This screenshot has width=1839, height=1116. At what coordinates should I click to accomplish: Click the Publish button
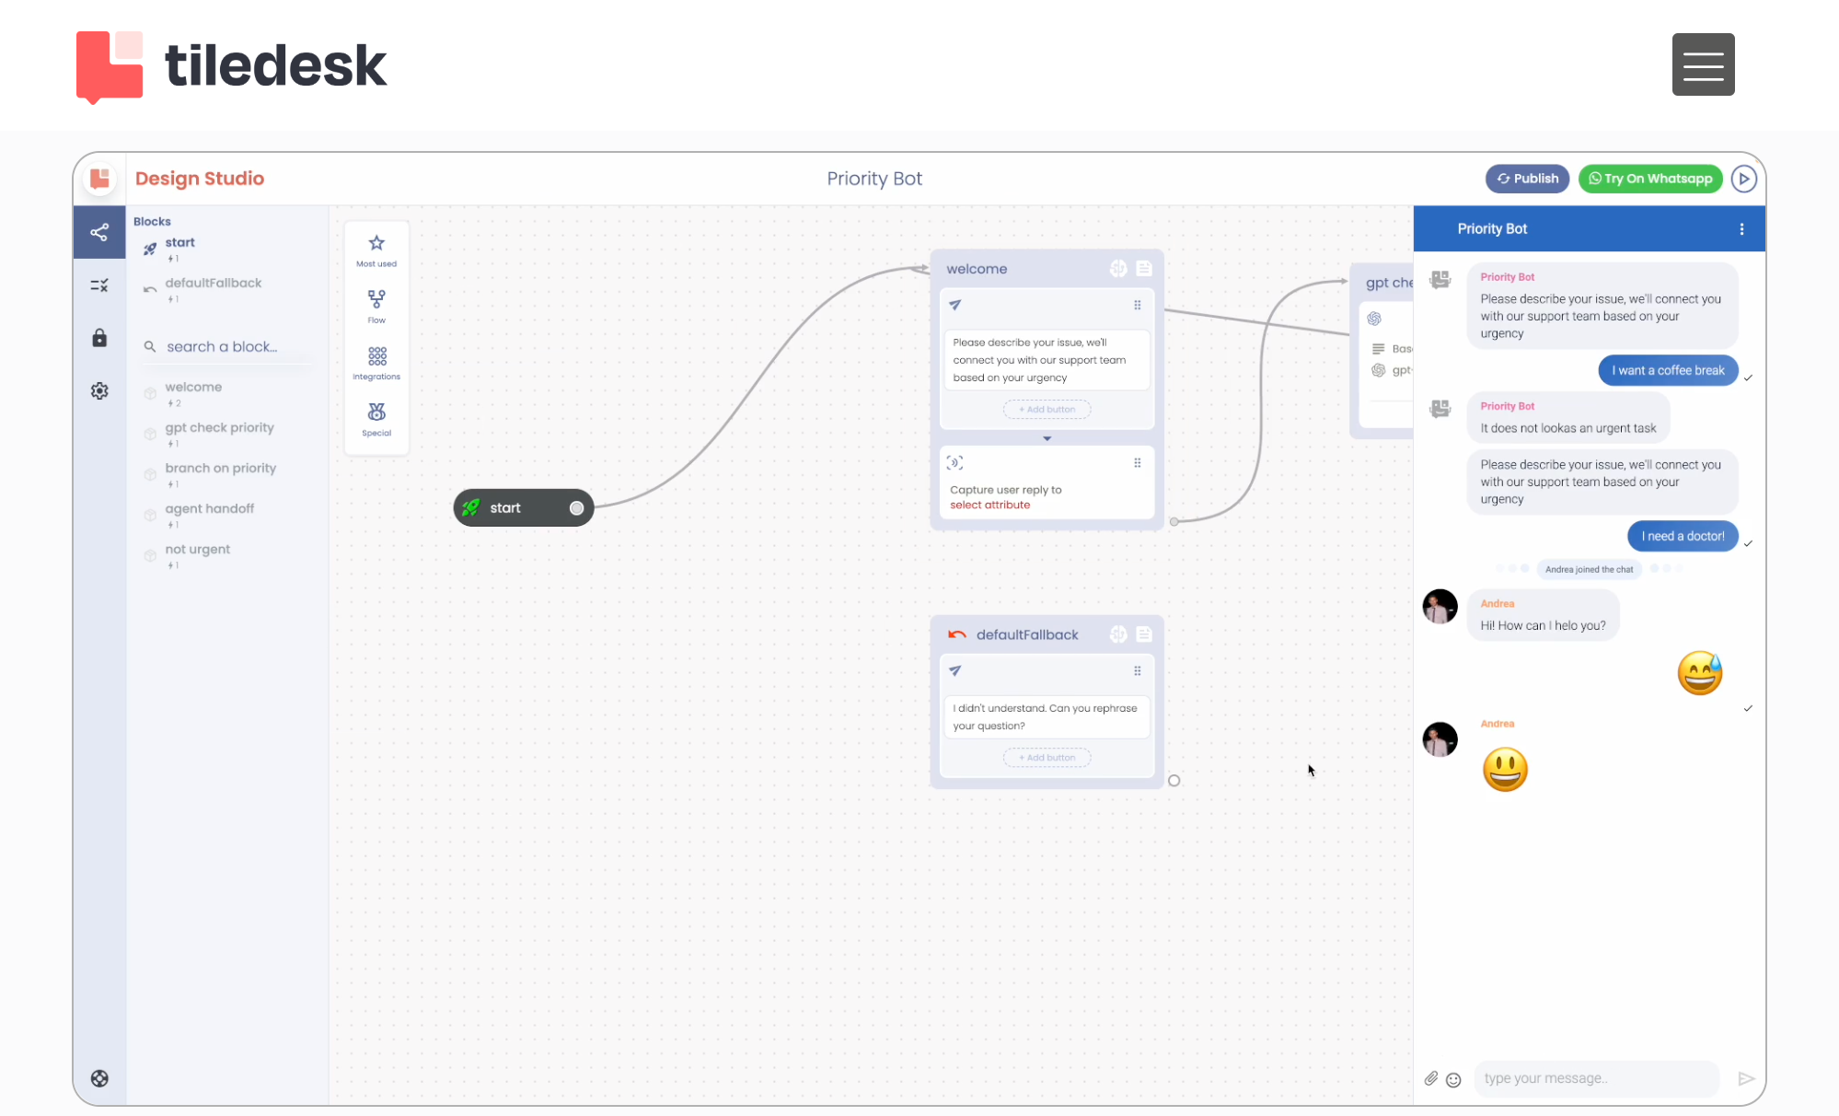pyautogui.click(x=1527, y=179)
